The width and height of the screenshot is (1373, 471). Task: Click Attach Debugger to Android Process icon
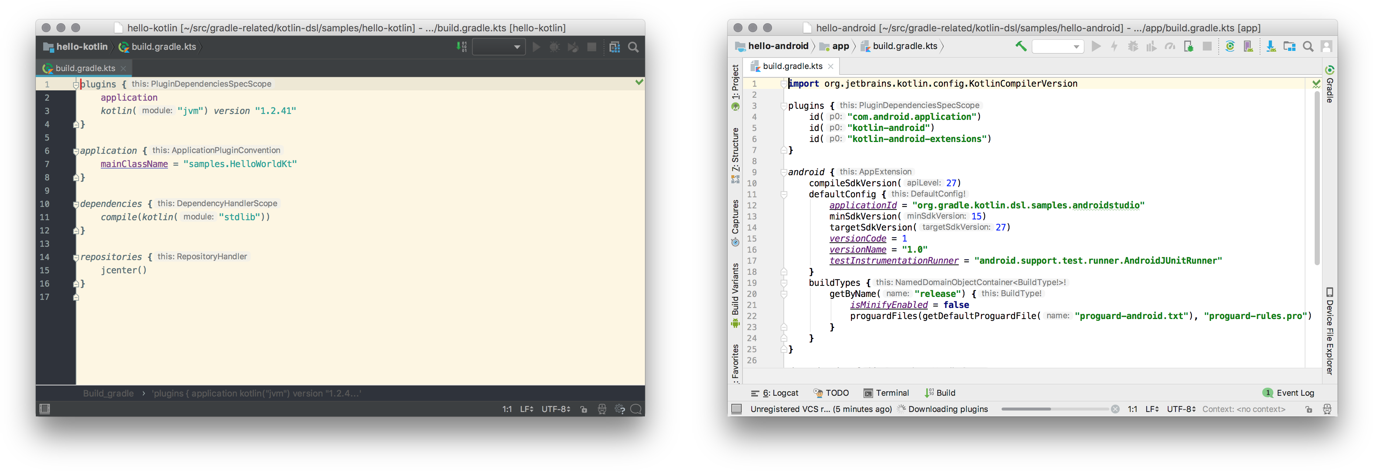(x=1188, y=46)
